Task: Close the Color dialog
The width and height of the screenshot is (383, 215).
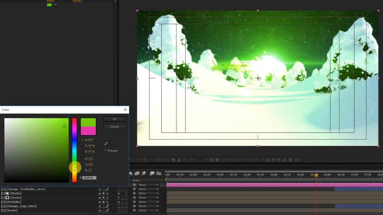Action: click(125, 110)
